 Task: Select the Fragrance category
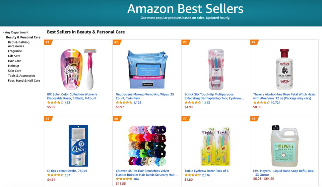pyautogui.click(x=15, y=51)
